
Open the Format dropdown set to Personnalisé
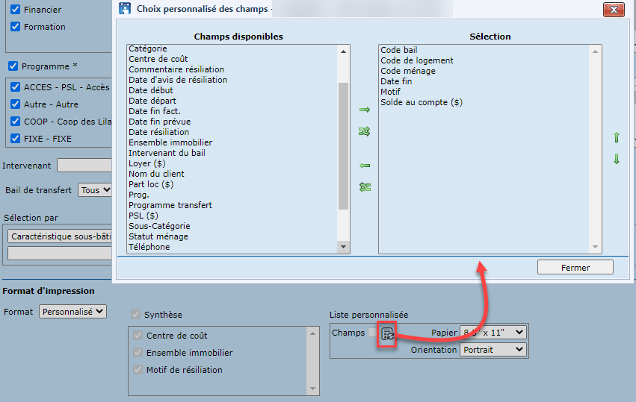click(x=72, y=312)
